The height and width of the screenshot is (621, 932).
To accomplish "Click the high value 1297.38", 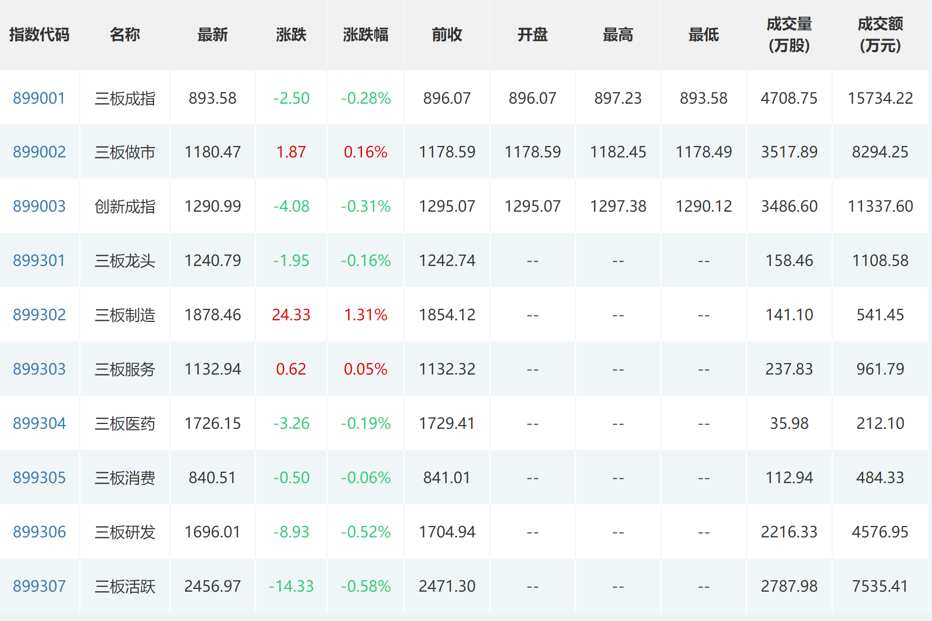I will pos(618,206).
